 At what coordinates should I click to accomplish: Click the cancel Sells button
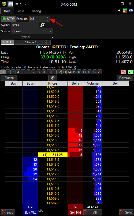(126, 212)
